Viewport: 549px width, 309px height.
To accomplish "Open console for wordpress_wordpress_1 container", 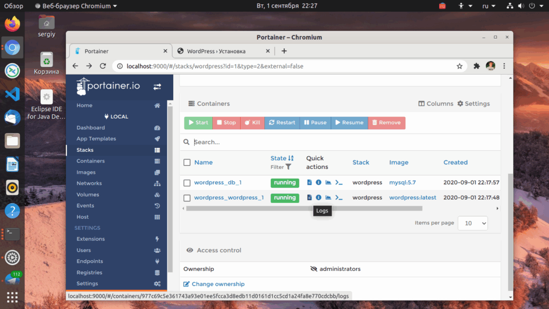I will tap(339, 197).
